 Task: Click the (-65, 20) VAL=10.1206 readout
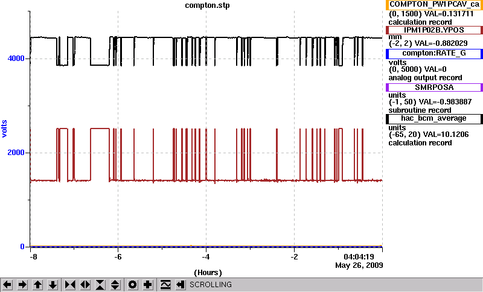[x=429, y=135]
